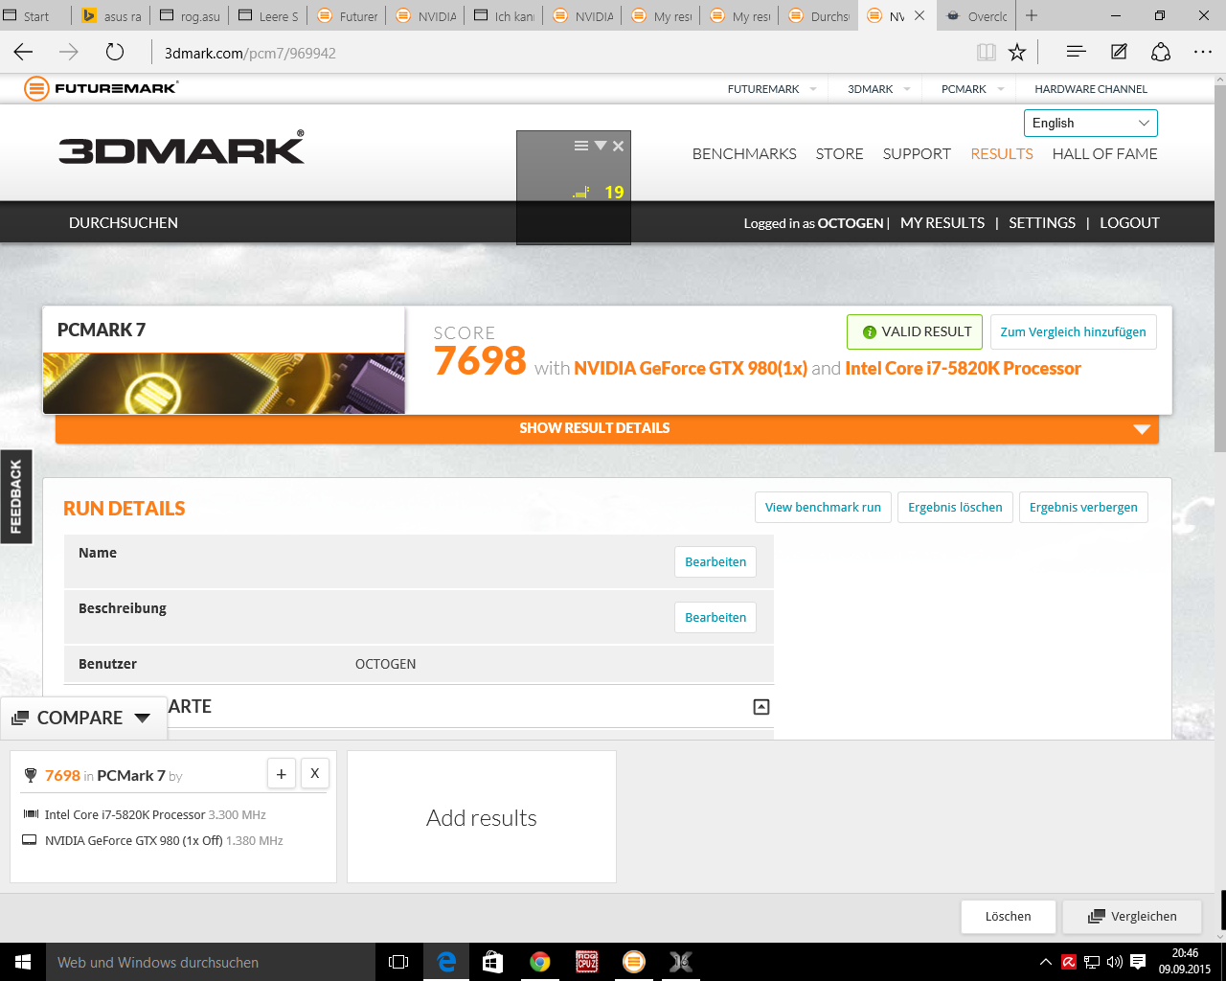Open Edge more actions menu

pyautogui.click(x=1203, y=53)
